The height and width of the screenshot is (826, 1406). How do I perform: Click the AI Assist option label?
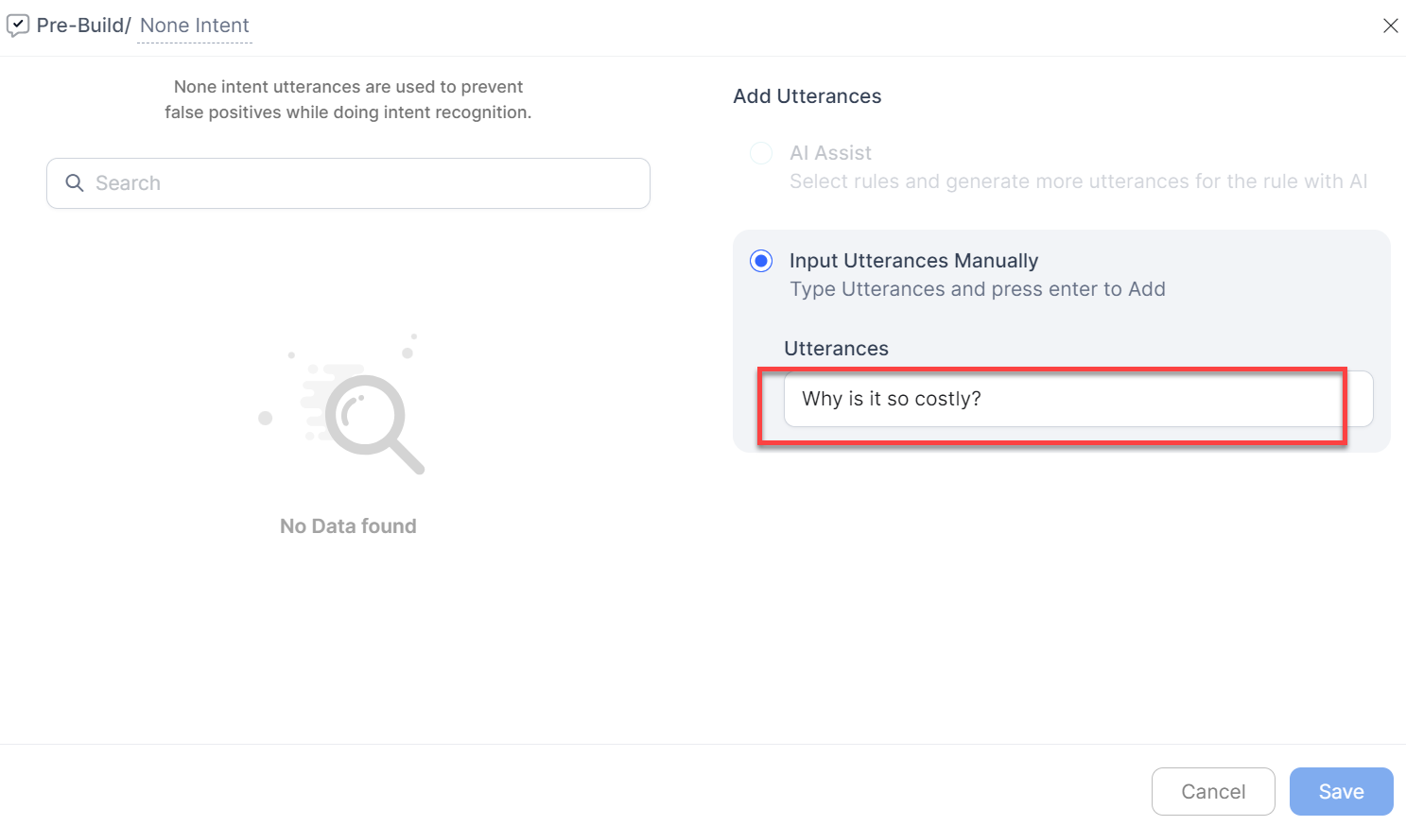[830, 153]
